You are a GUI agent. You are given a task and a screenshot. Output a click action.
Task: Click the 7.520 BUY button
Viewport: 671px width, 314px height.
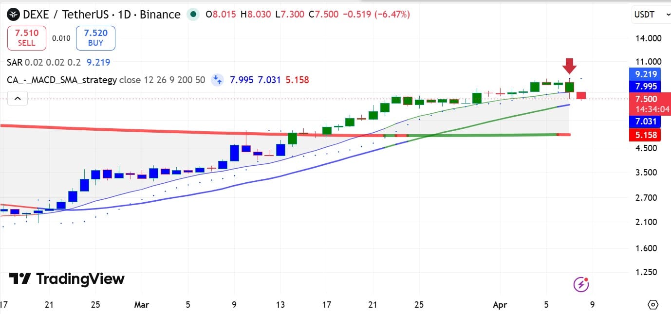[x=95, y=38]
